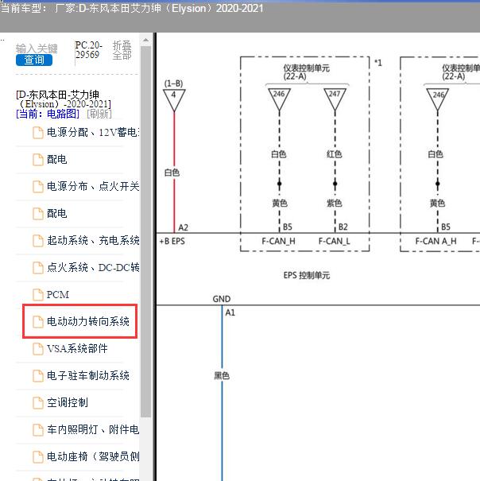Click the EPS 控制单元 label

point(307,275)
